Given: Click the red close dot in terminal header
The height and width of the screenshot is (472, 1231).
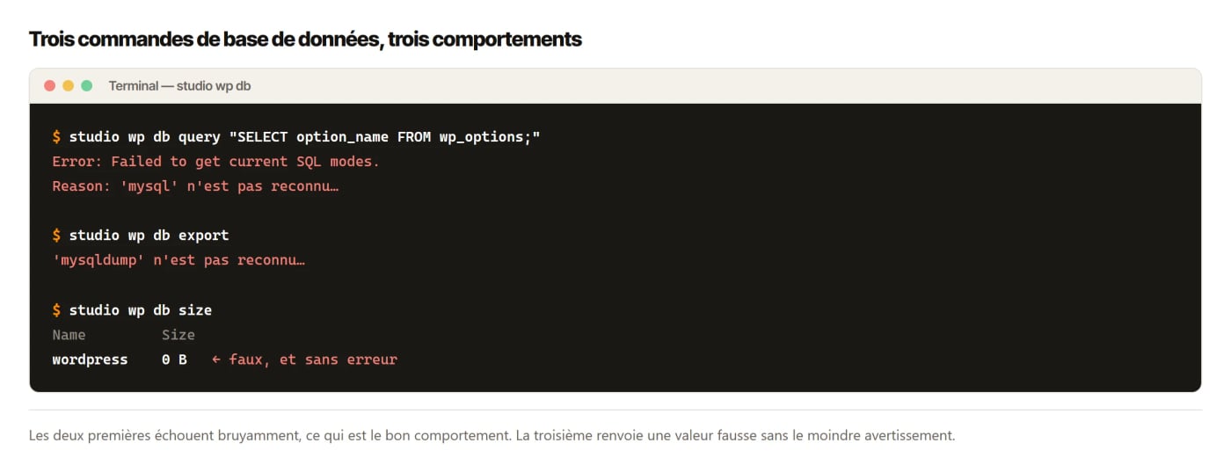Looking at the screenshot, I should coord(49,85).
